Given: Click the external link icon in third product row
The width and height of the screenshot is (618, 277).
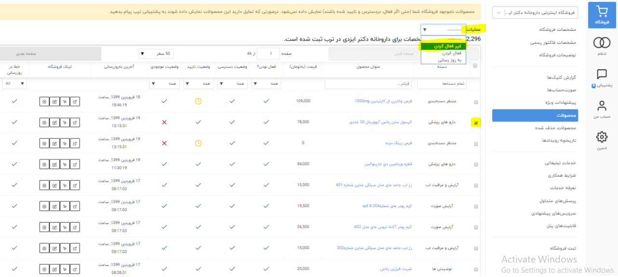Looking at the screenshot, I should coord(75,143).
